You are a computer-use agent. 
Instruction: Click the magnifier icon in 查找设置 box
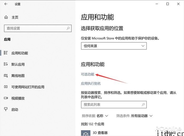68,28
